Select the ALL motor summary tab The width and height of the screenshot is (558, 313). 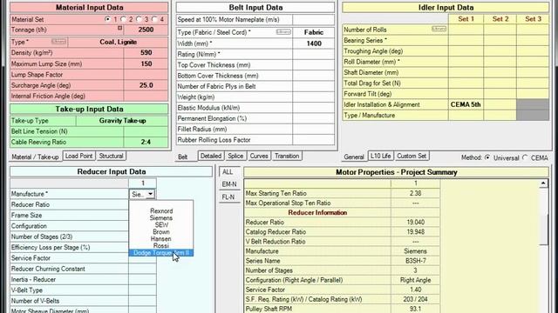[x=228, y=172]
